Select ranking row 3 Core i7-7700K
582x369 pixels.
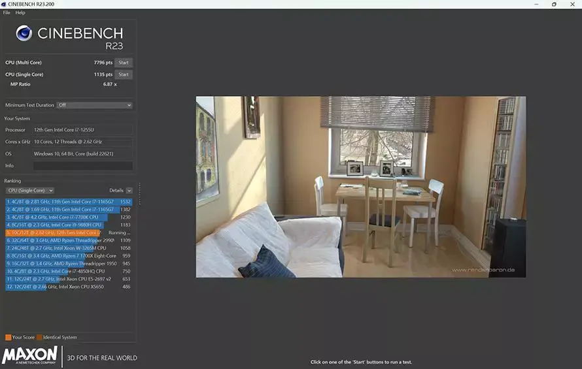69,217
